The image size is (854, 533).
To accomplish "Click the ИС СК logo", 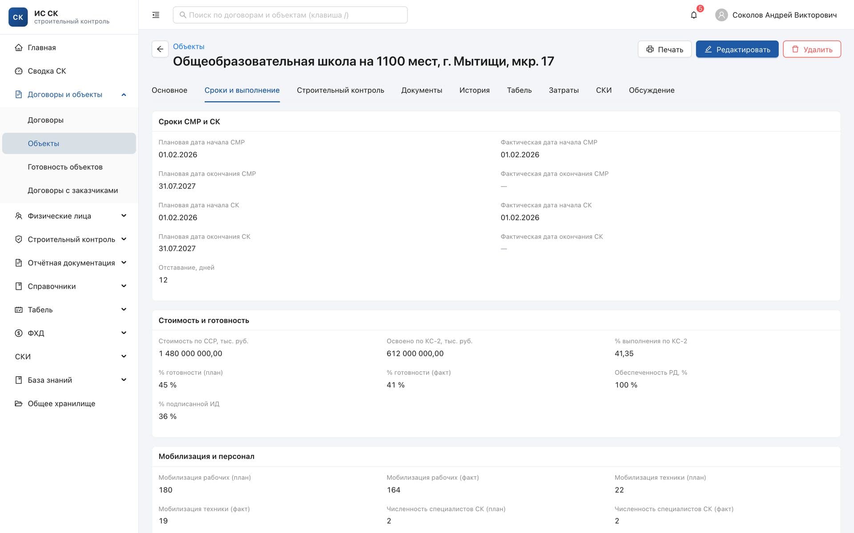I will [x=18, y=17].
